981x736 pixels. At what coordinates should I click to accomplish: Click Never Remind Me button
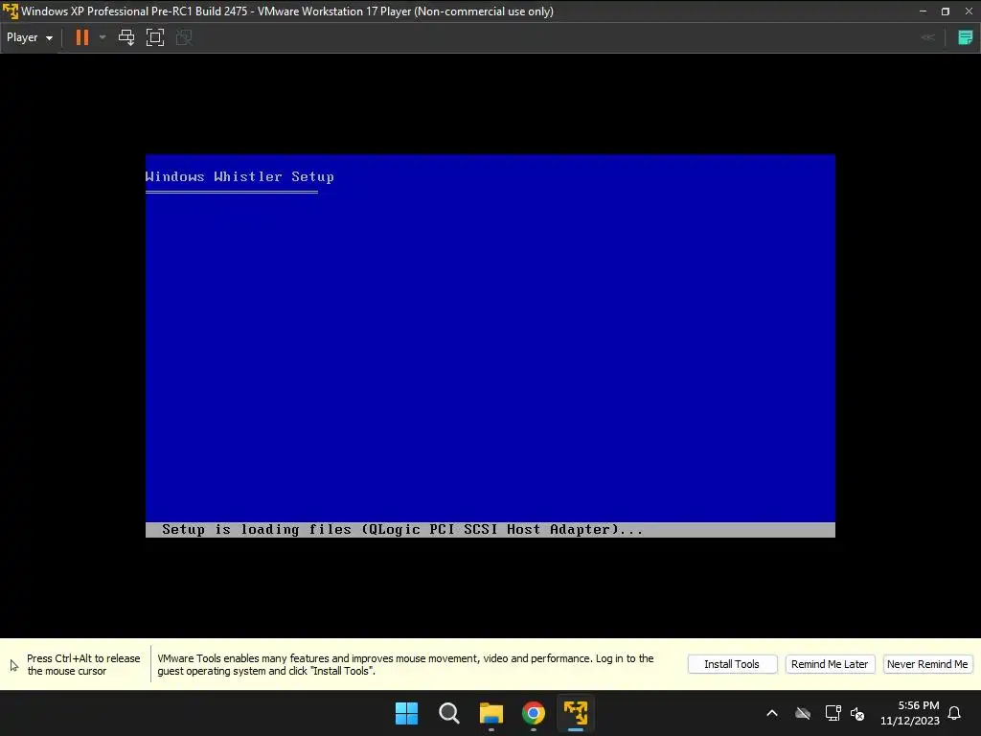(x=927, y=664)
